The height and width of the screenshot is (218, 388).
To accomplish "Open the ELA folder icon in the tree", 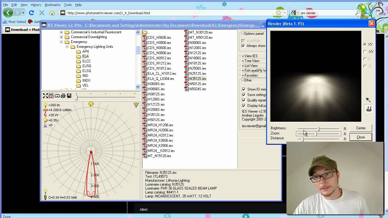I will pyautogui.click(x=79, y=56).
